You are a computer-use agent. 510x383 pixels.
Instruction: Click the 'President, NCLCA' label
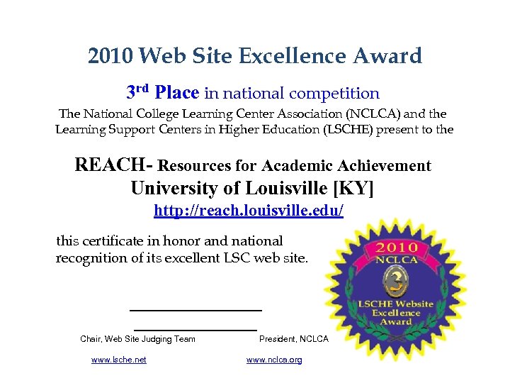294,339
